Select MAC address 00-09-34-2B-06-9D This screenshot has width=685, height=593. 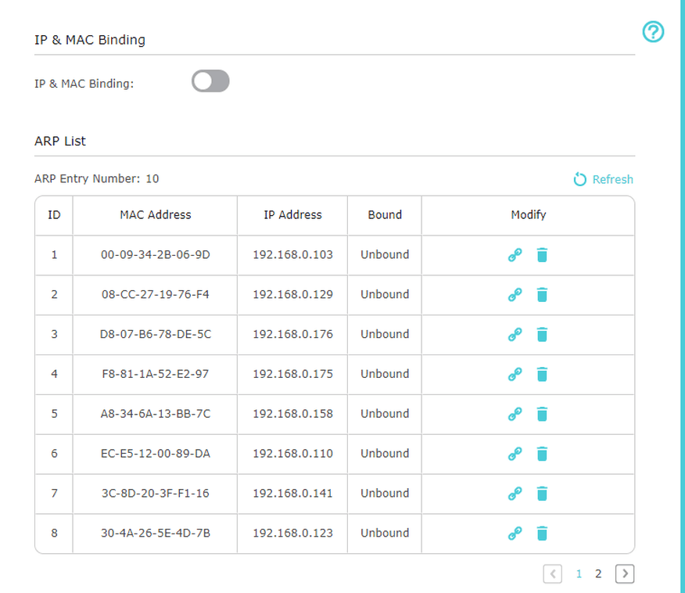[156, 255]
